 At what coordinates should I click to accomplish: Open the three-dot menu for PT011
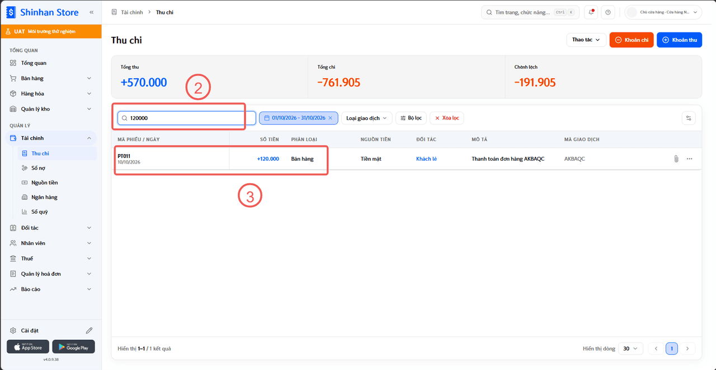689,159
